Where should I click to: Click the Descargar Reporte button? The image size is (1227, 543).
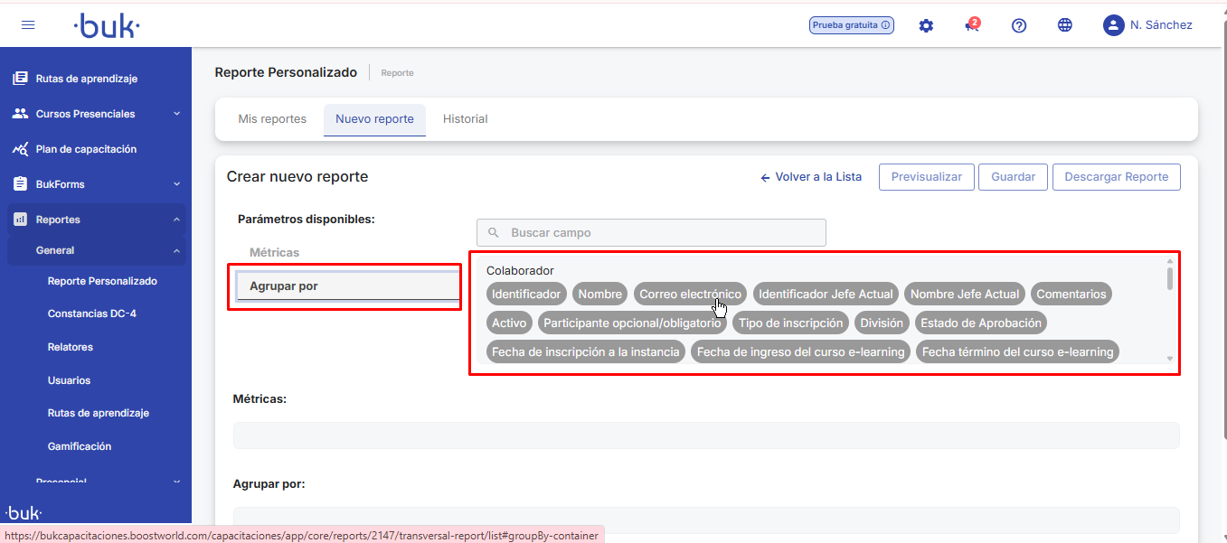click(x=1116, y=177)
